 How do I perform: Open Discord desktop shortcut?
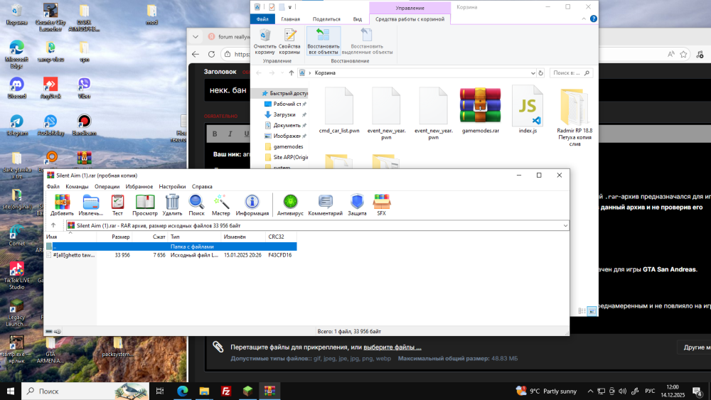(16, 88)
